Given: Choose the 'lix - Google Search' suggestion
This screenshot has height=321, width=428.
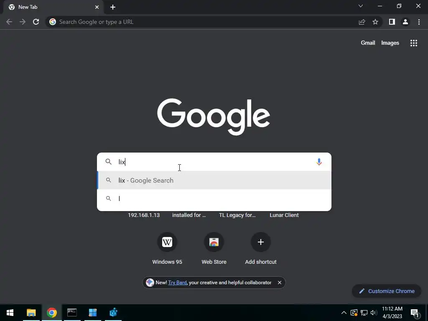Looking at the screenshot, I should (214, 181).
